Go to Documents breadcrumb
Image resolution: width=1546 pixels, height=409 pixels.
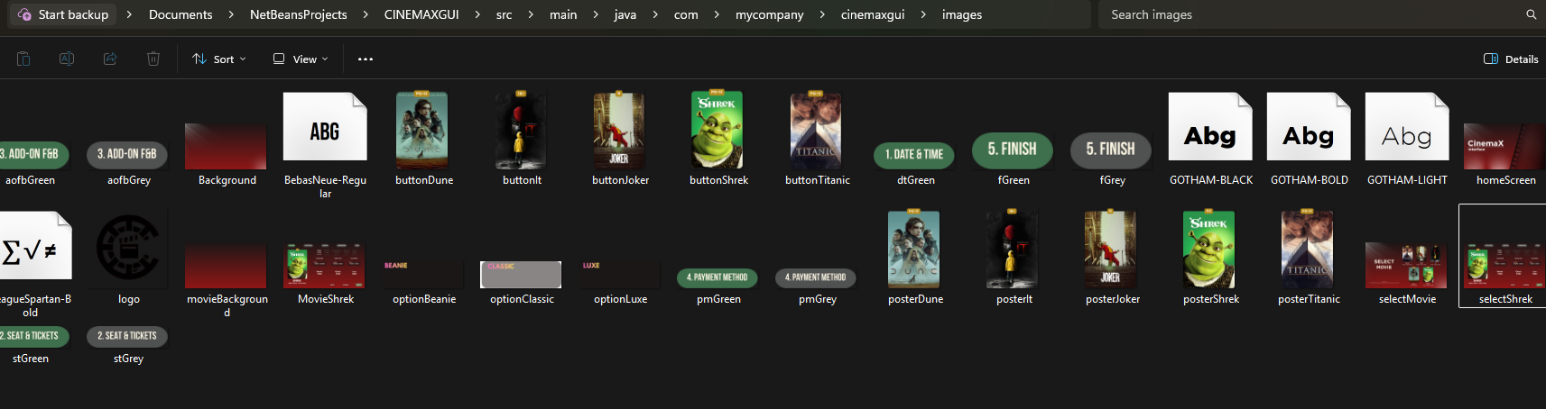tap(181, 14)
